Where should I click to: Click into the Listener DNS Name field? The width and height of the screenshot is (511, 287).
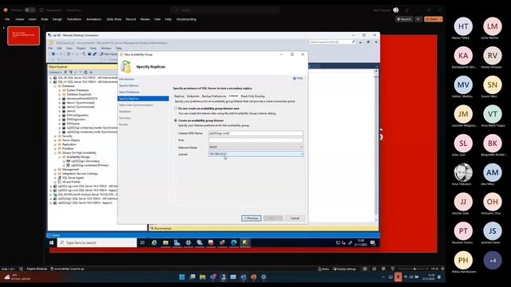click(x=255, y=133)
